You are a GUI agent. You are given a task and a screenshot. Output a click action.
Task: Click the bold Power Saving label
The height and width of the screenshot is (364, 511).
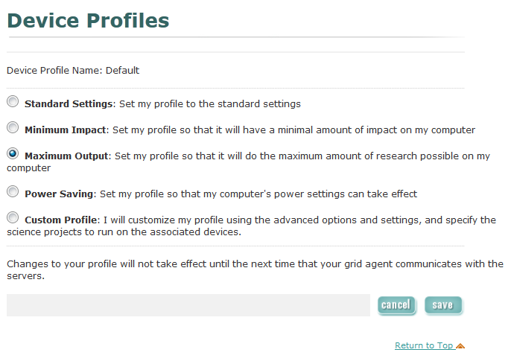[x=59, y=194]
